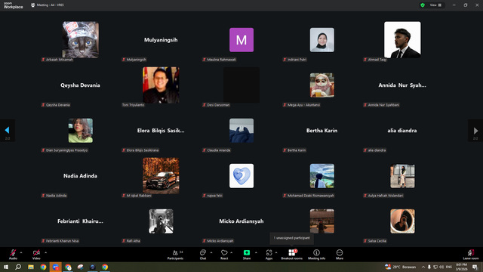Click the green encryption shield icon

[x=423, y=5]
